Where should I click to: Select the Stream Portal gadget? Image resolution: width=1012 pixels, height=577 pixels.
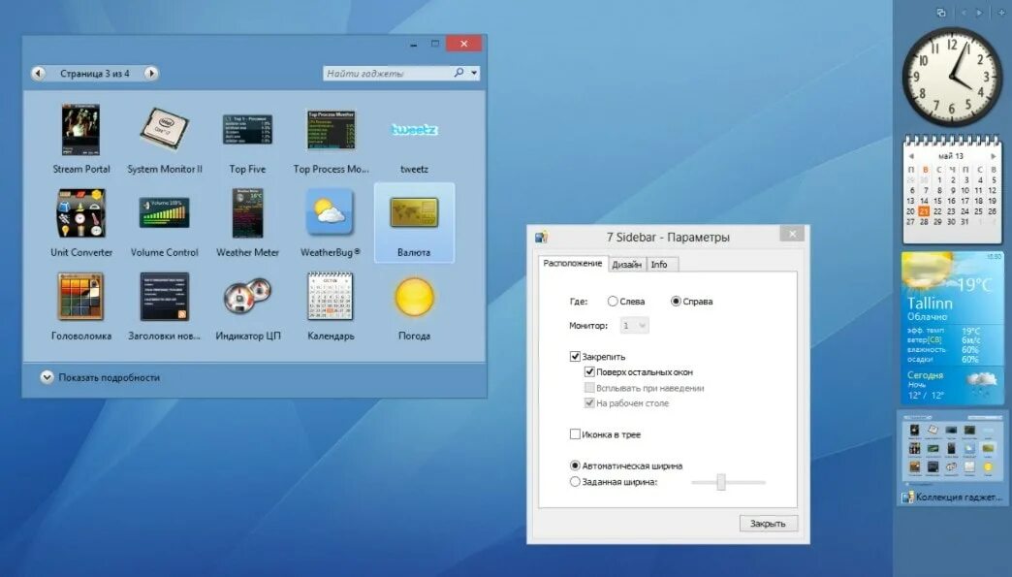(x=81, y=138)
